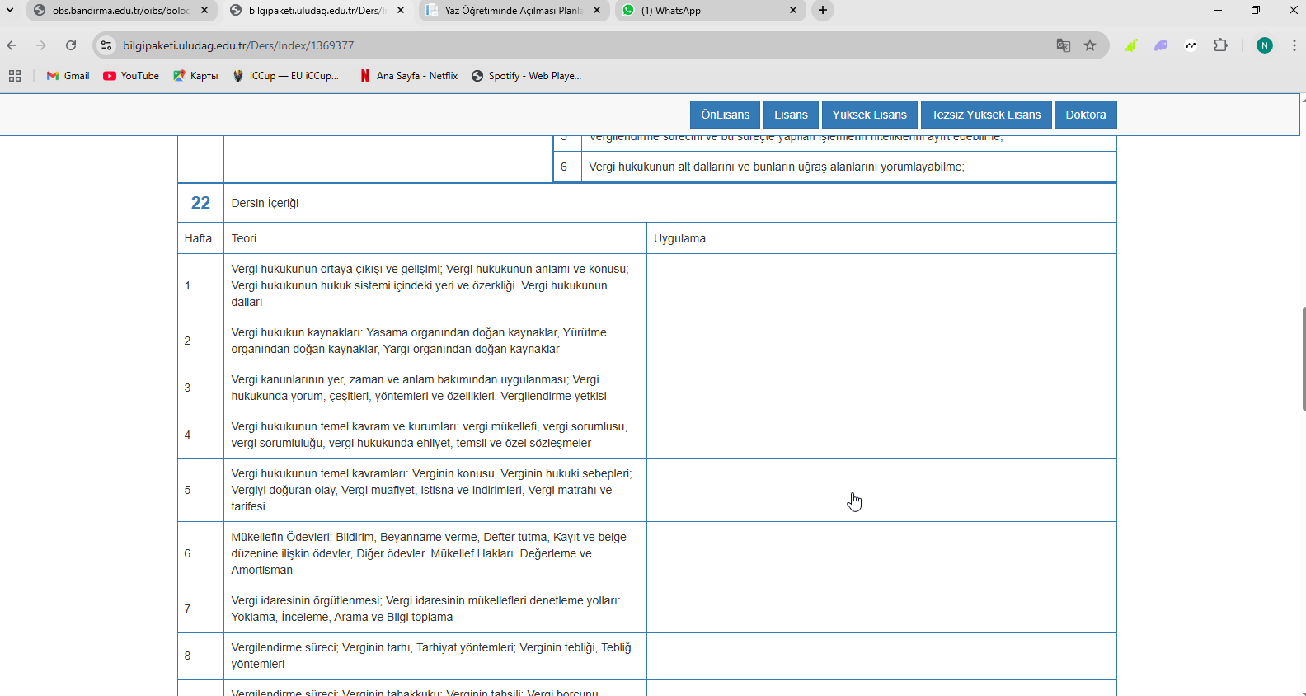Open a new tab with plus button

[x=823, y=11]
